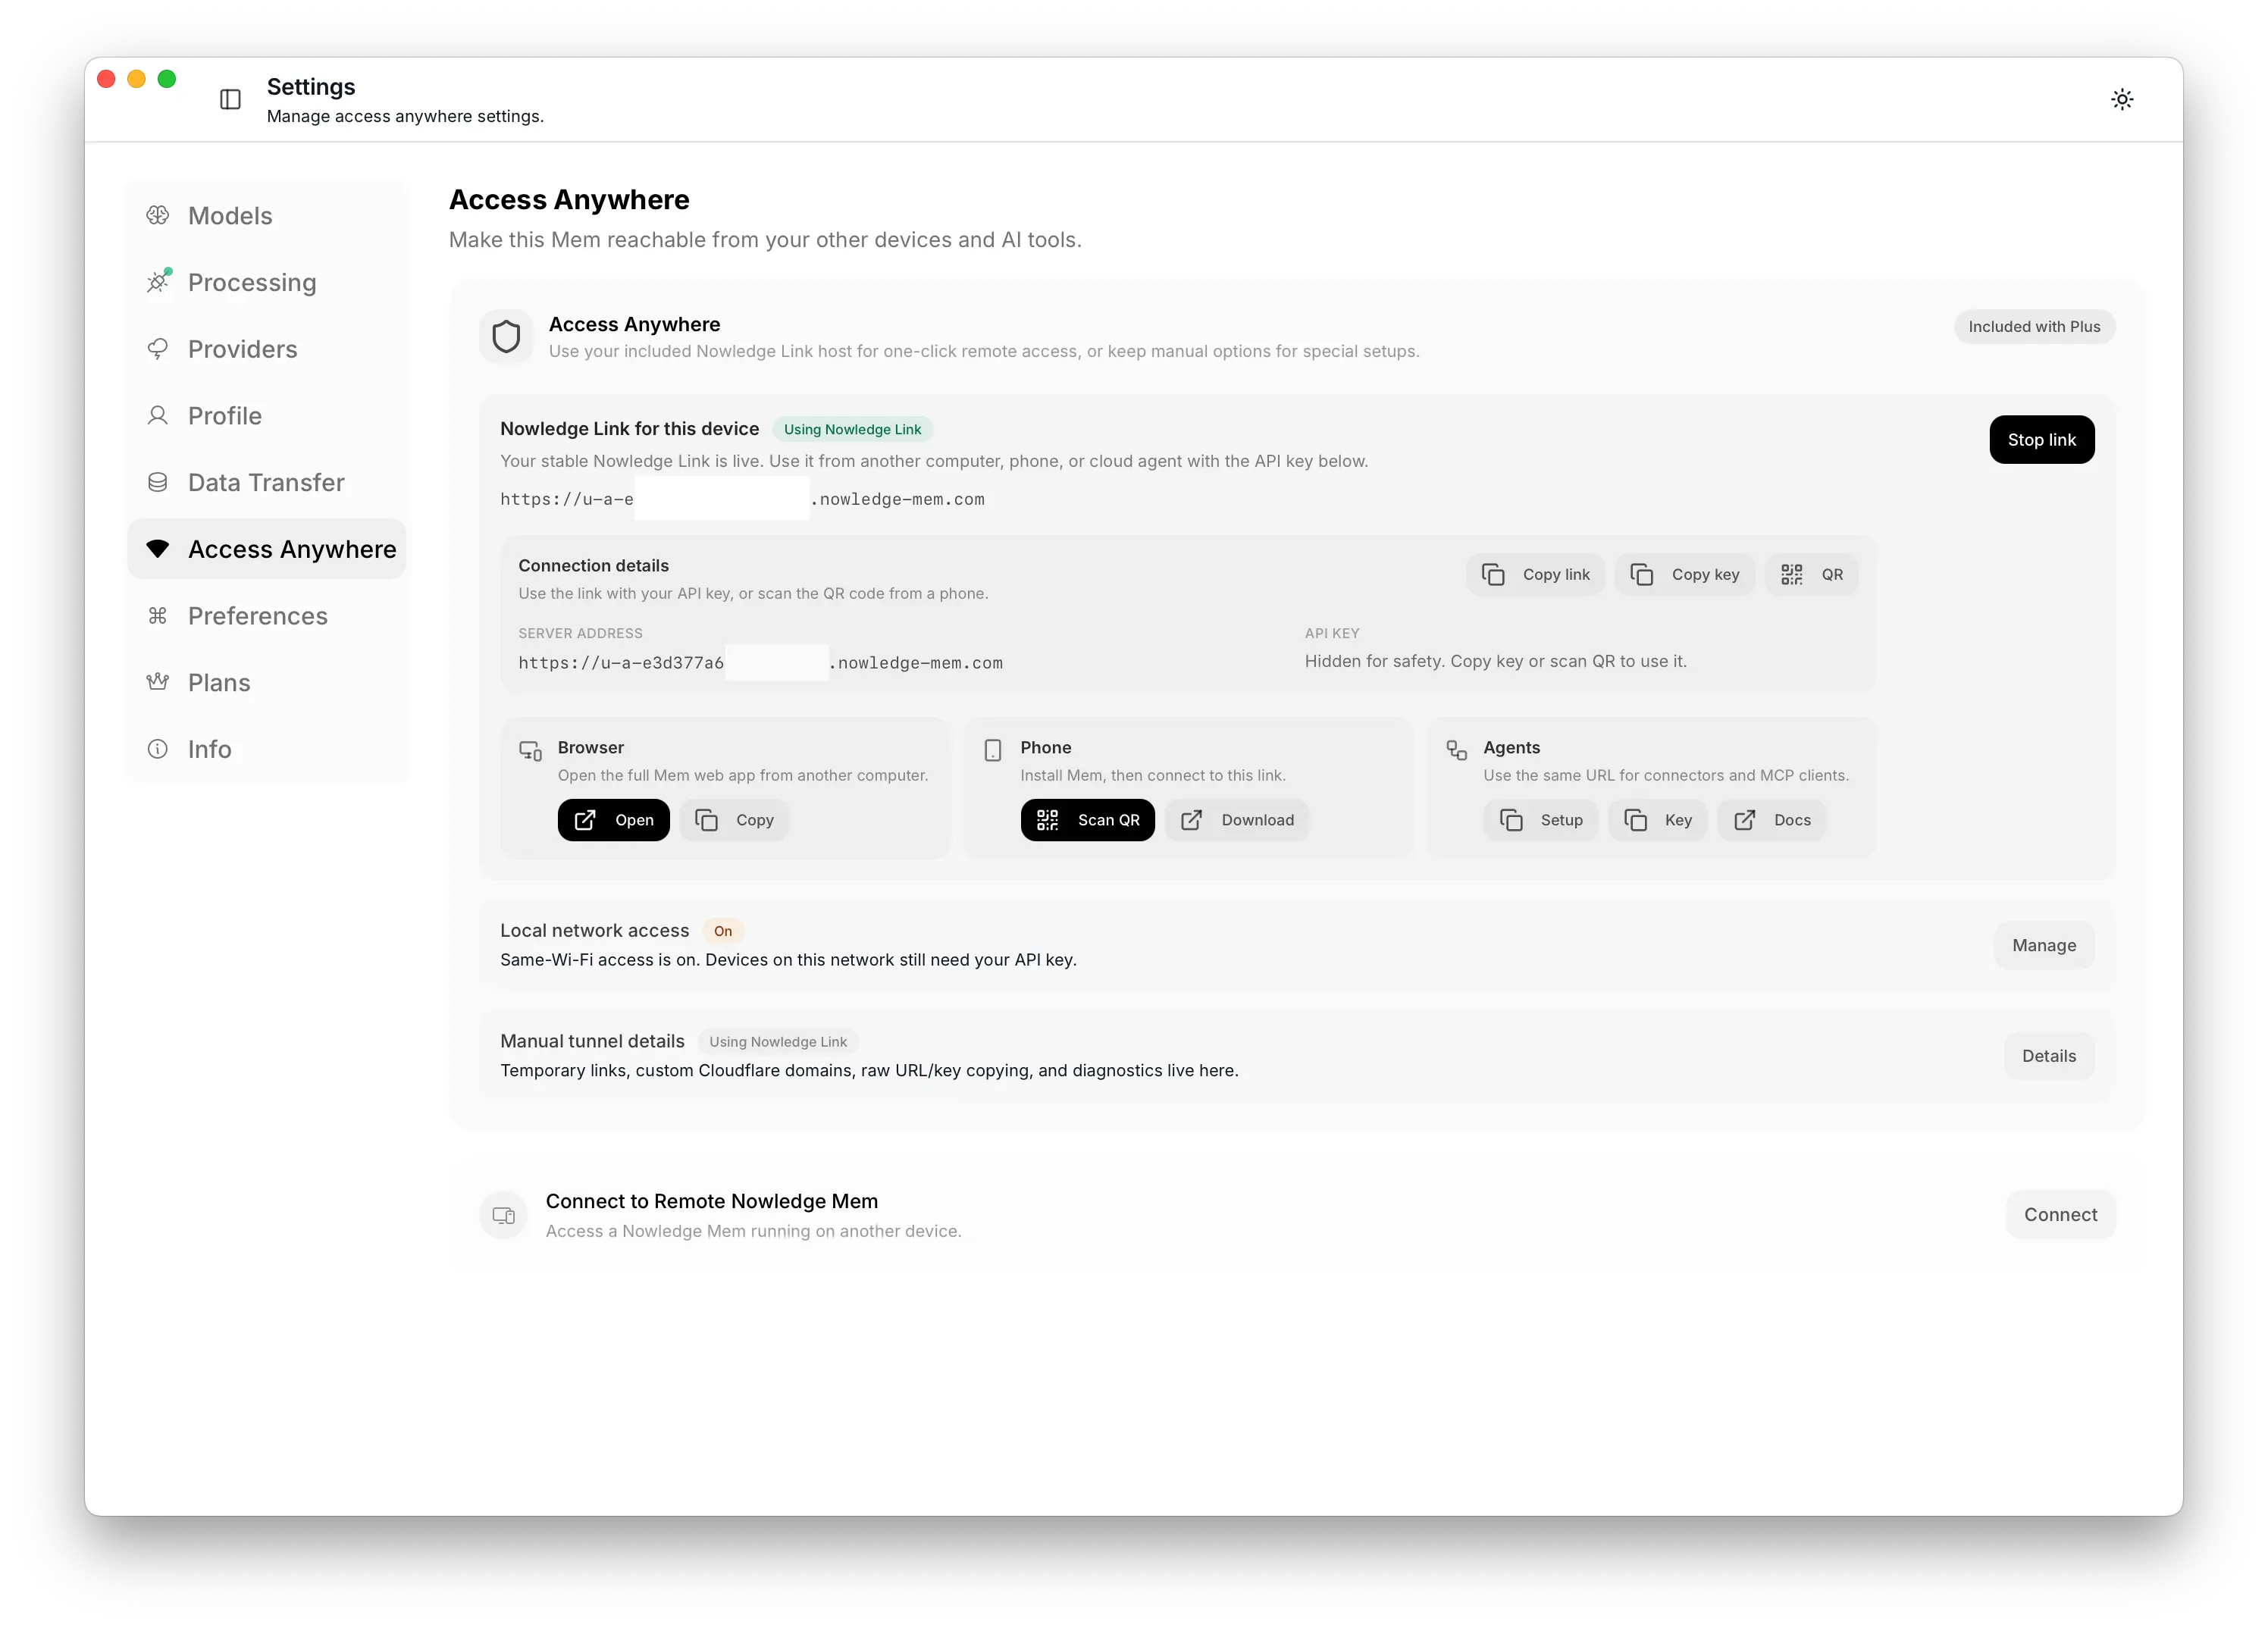Image resolution: width=2268 pixels, height=1628 pixels.
Task: Click the Browser devices icon
Action: [x=530, y=750]
